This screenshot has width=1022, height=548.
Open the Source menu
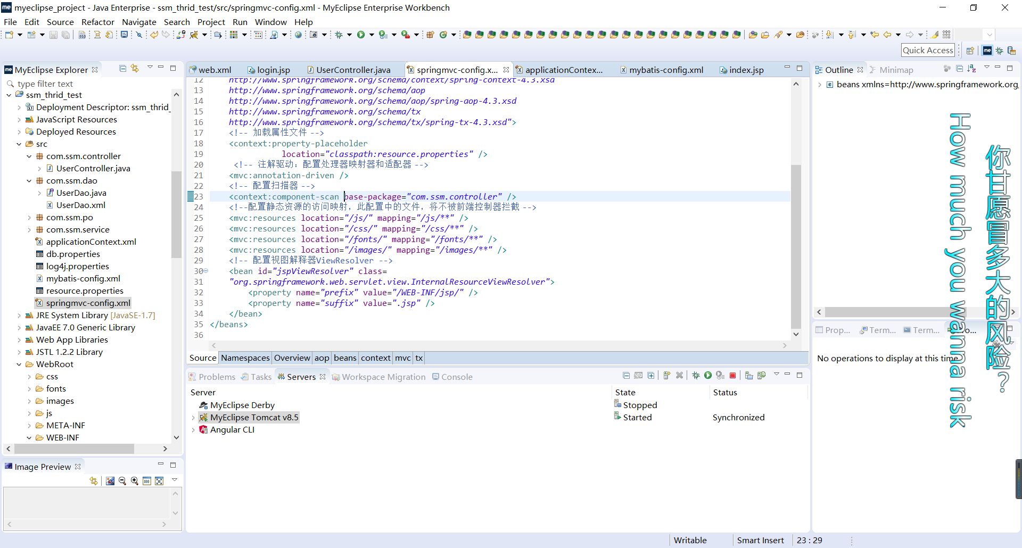point(60,22)
